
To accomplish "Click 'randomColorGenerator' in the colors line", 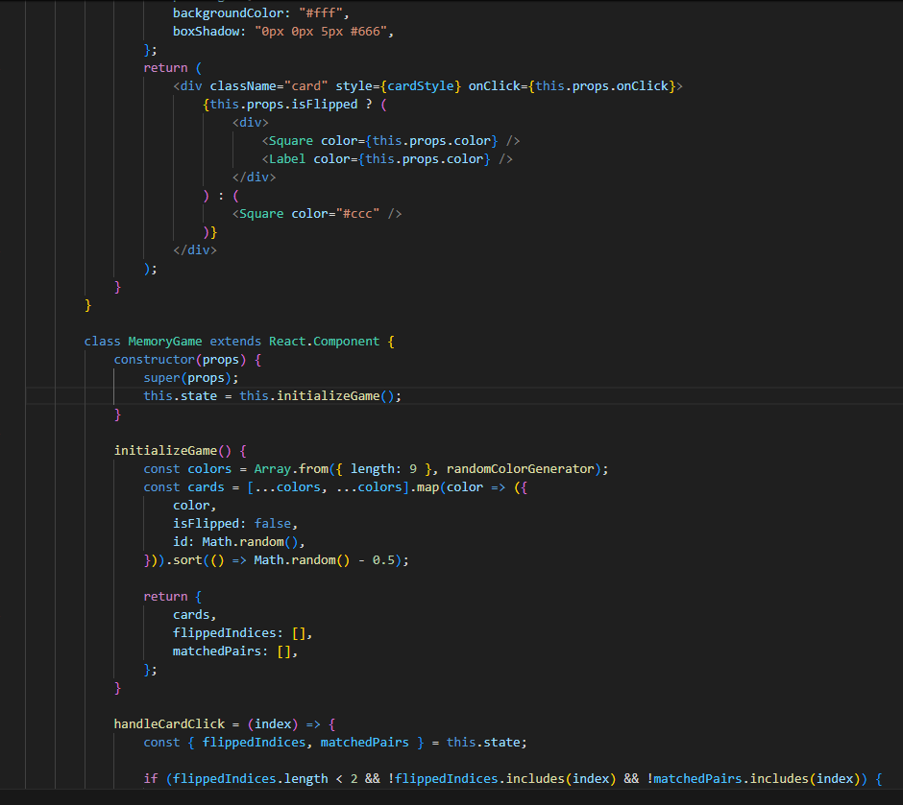I will point(520,469).
